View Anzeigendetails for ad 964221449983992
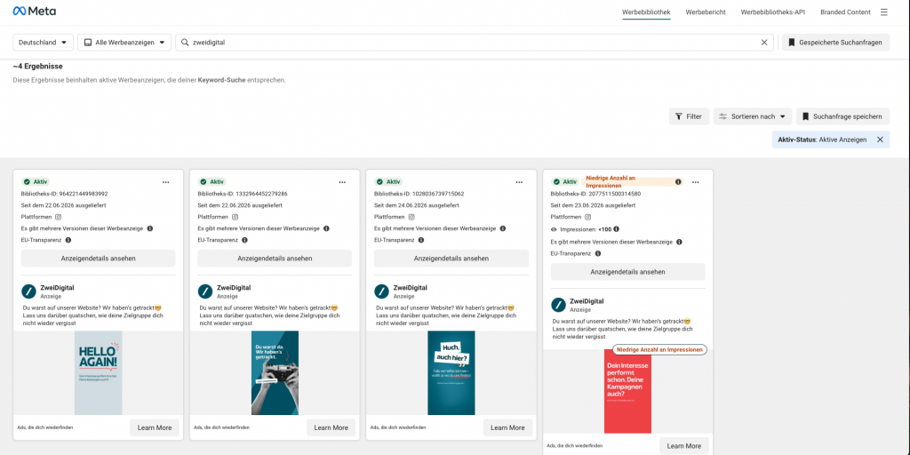The width and height of the screenshot is (910, 455). coord(98,259)
